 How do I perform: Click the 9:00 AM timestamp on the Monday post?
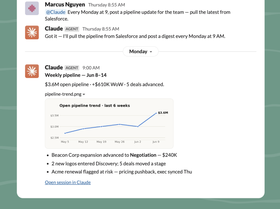[x=91, y=68]
